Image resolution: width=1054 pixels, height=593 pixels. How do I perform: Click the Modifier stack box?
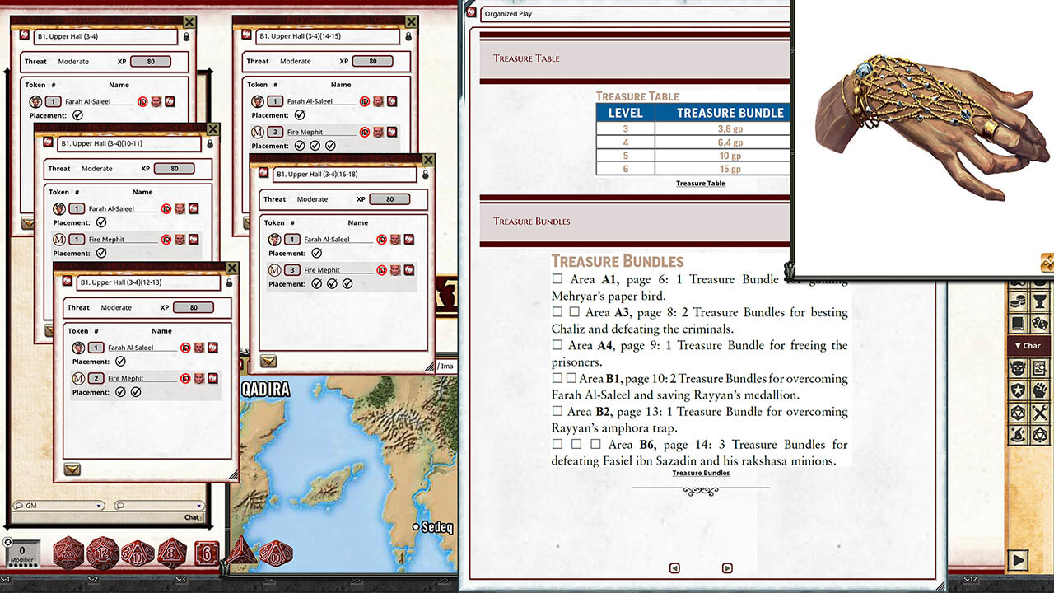point(21,551)
